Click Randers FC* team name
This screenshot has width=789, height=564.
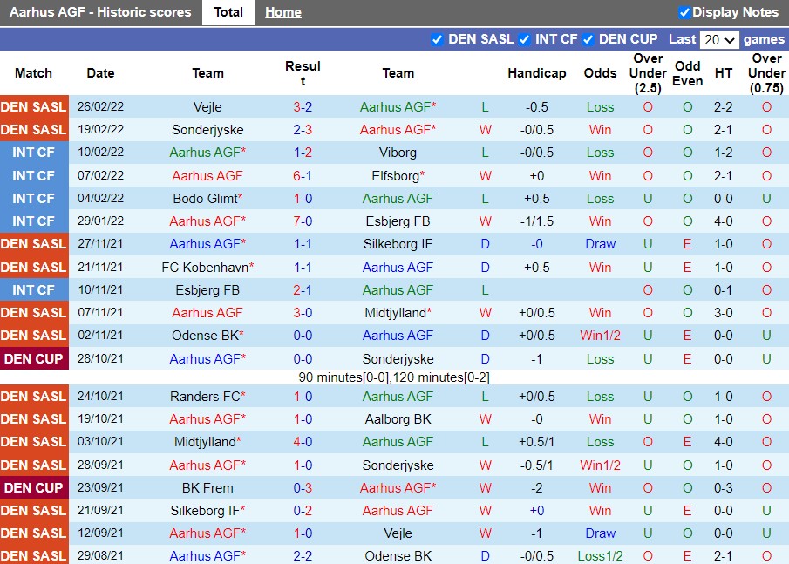207,397
